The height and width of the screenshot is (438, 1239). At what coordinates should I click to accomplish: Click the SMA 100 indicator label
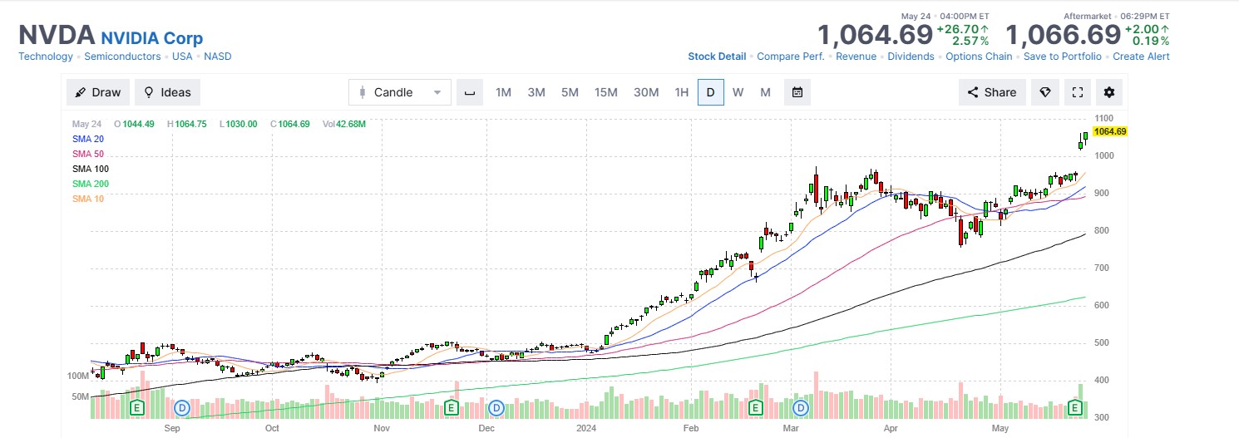(x=91, y=169)
